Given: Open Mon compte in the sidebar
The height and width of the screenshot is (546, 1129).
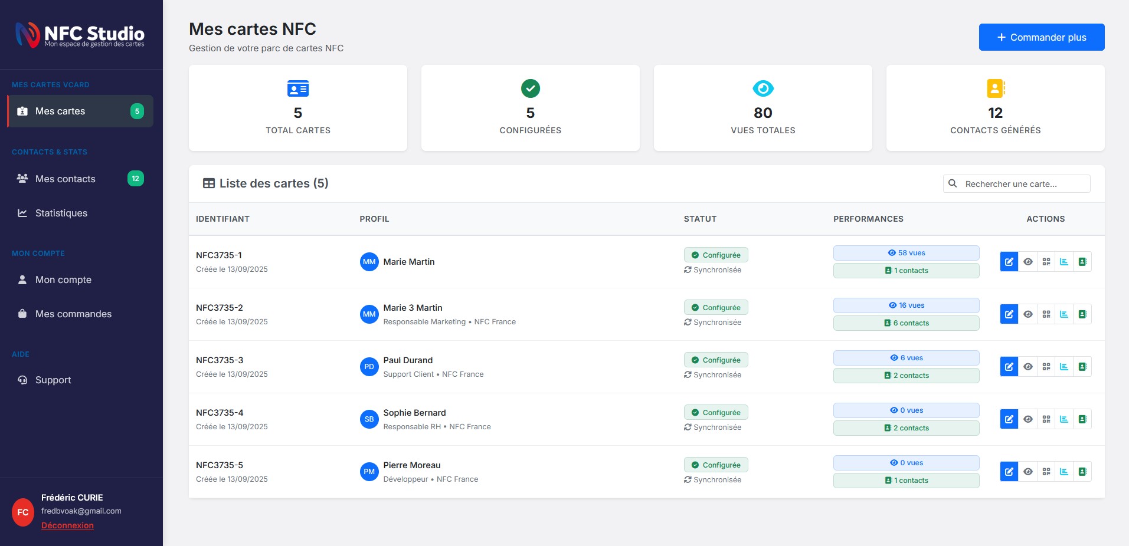Looking at the screenshot, I should pos(63,279).
